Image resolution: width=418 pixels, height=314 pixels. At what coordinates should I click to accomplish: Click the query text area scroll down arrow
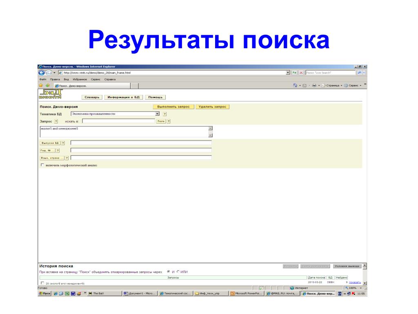(x=210, y=135)
